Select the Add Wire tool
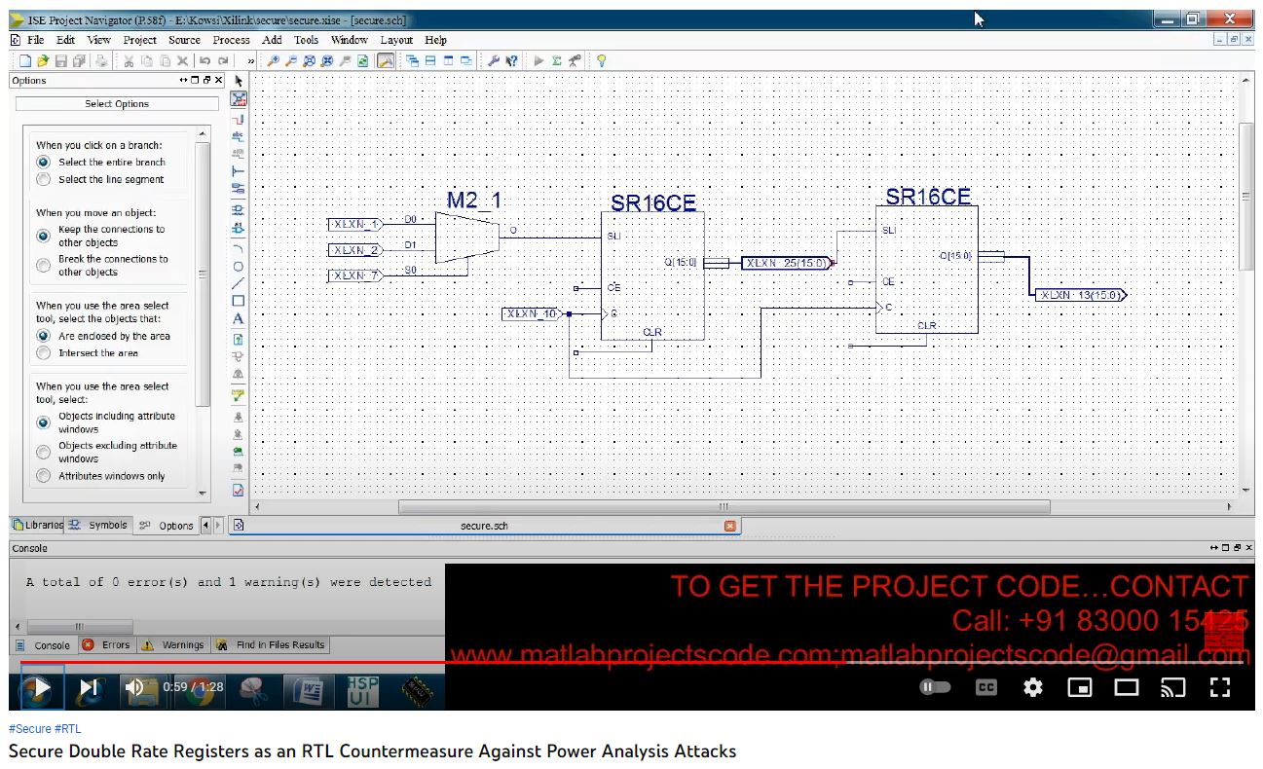 pos(239,118)
